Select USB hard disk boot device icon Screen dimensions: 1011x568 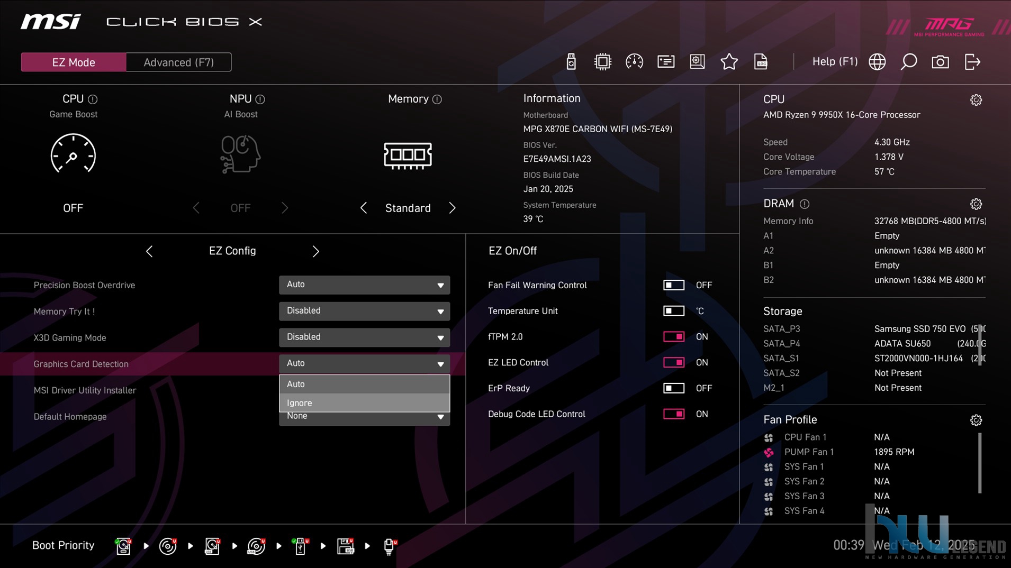click(x=212, y=546)
